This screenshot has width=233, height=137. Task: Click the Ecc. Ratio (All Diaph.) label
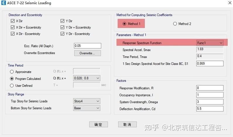(x=39, y=46)
